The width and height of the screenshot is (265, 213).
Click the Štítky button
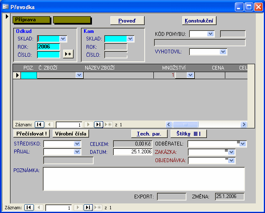pyautogui.click(x=189, y=134)
